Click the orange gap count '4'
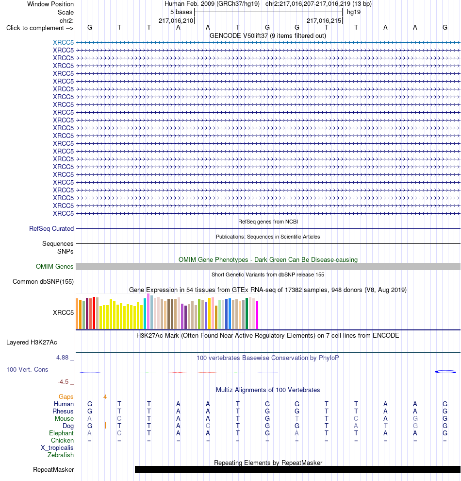Viewport: 461px width, 481px height. point(105,396)
